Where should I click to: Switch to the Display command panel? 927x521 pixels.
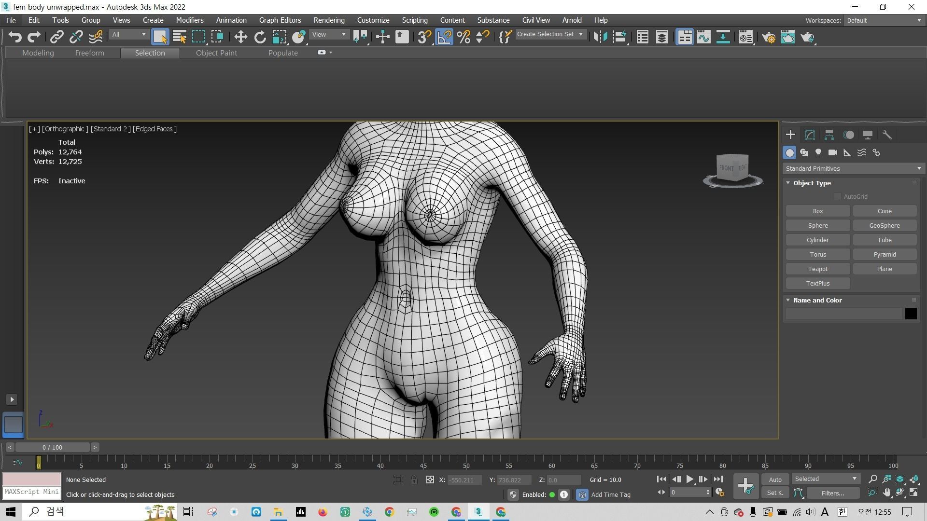click(x=868, y=135)
